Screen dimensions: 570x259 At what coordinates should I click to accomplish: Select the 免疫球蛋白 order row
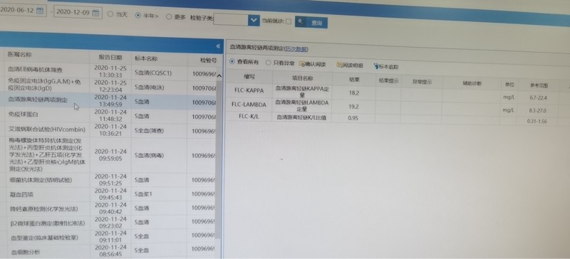point(108,116)
